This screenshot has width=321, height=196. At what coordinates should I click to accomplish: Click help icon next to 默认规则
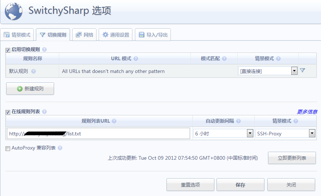pyautogui.click(x=34, y=71)
